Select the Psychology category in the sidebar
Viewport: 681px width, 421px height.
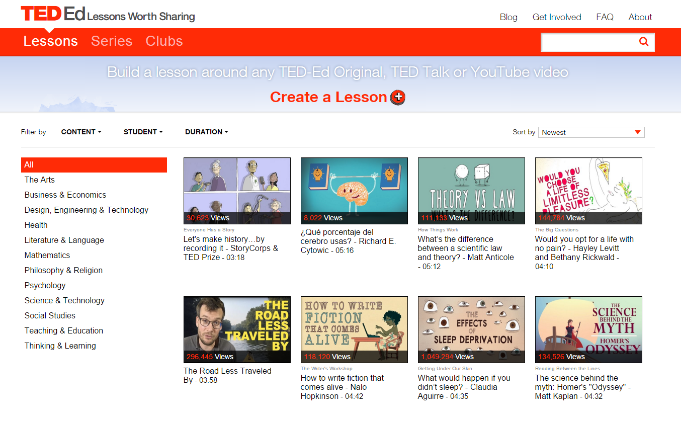pyautogui.click(x=45, y=285)
